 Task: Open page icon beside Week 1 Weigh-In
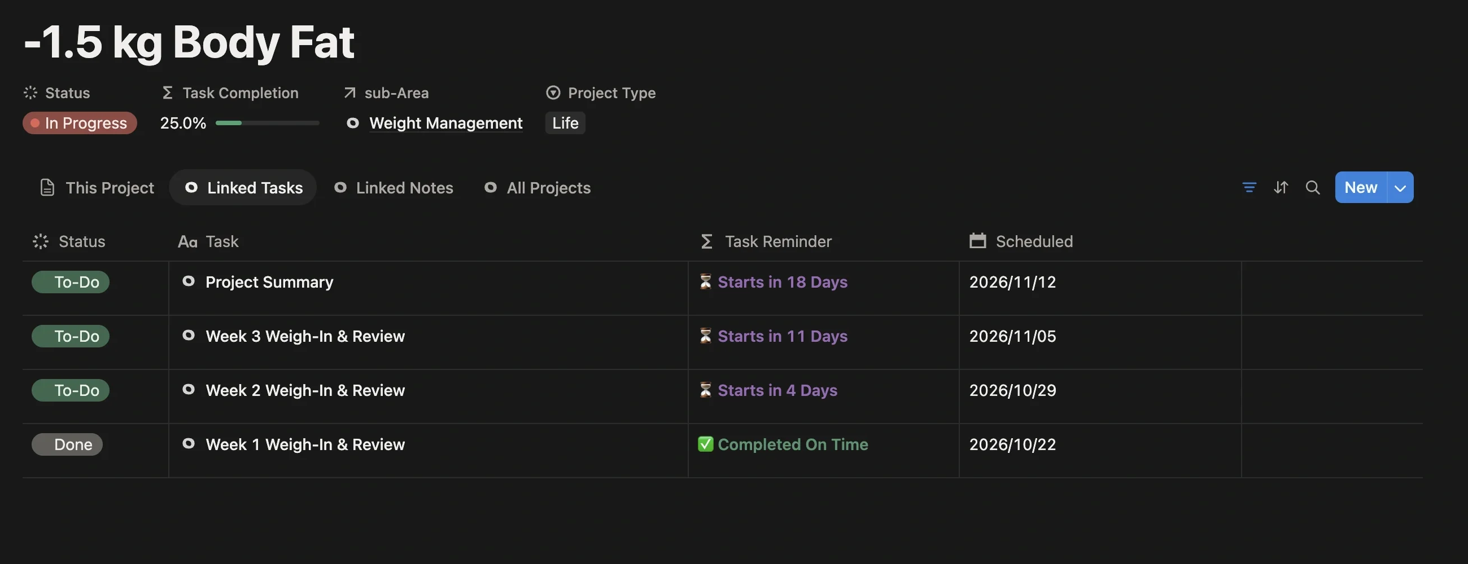pos(189,443)
